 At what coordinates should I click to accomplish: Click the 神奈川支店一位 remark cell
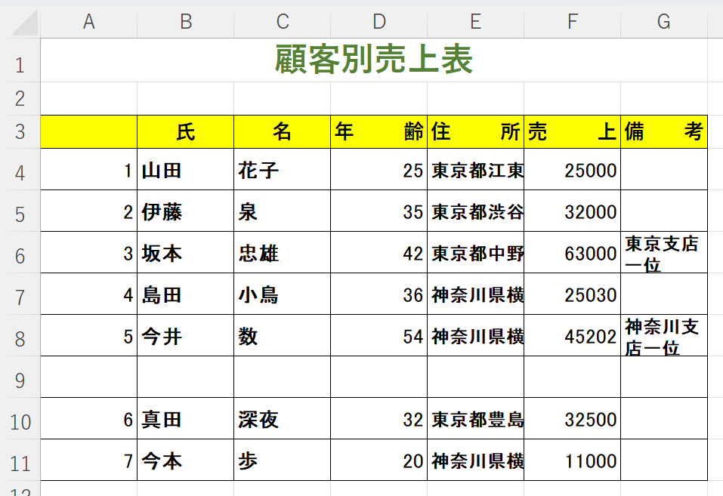tap(663, 336)
